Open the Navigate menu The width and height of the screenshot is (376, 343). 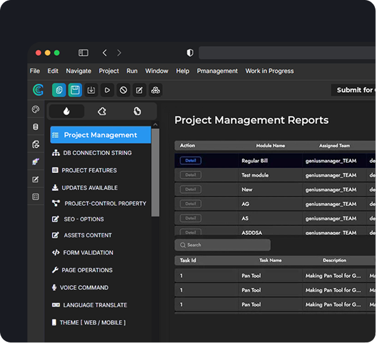coord(79,71)
